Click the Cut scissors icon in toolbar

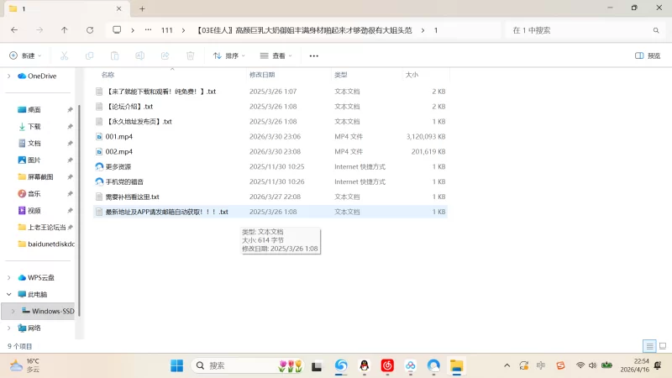click(x=64, y=55)
